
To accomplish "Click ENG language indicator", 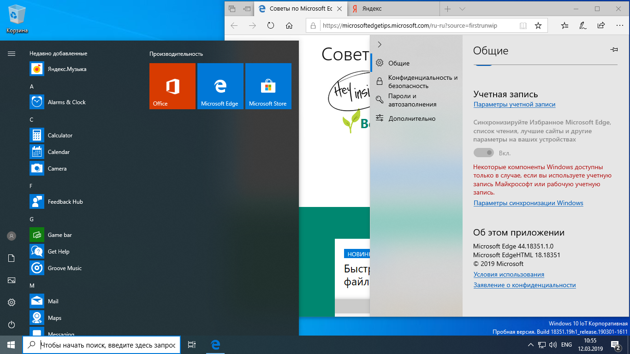I will tap(566, 345).
